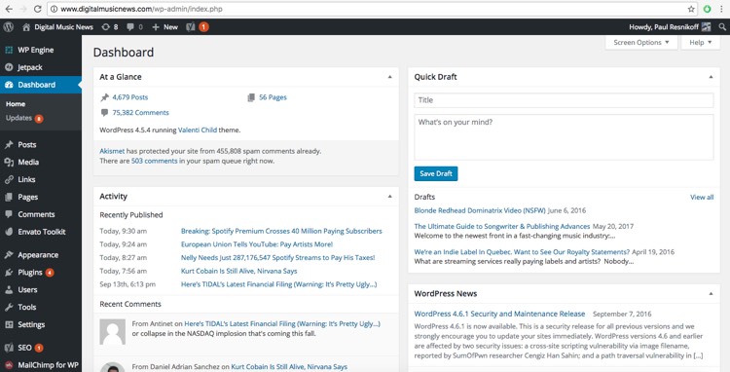Open the 56 Pages link
The width and height of the screenshot is (730, 372).
click(273, 97)
